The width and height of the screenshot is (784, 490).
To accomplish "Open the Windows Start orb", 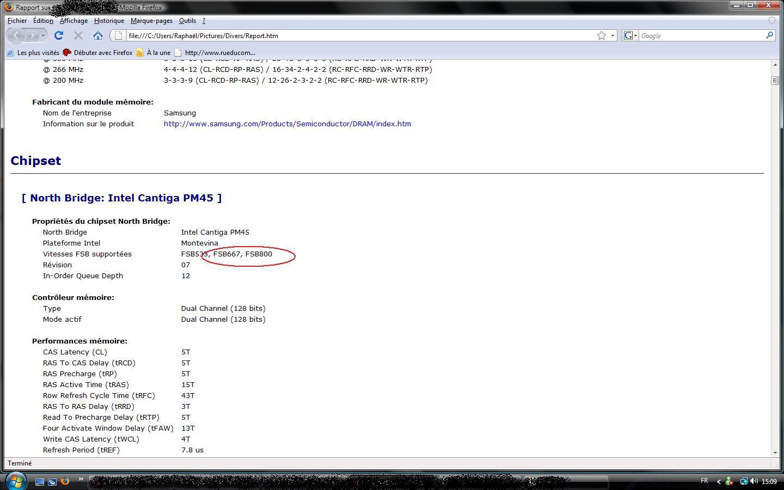I will coord(15,481).
